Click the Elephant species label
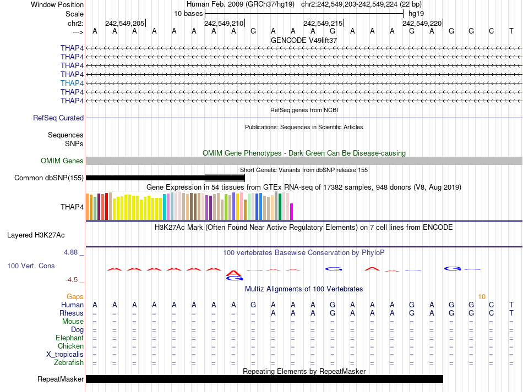The width and height of the screenshot is (523, 392). pos(69,338)
